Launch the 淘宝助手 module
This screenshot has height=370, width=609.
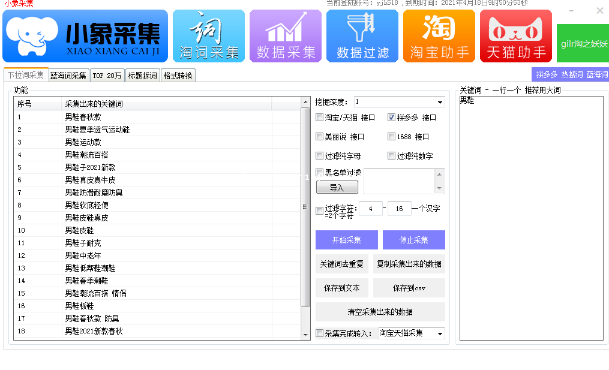pos(439,36)
